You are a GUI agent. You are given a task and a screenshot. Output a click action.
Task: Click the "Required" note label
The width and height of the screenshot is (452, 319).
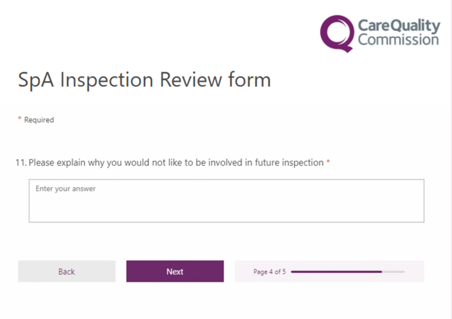point(39,120)
